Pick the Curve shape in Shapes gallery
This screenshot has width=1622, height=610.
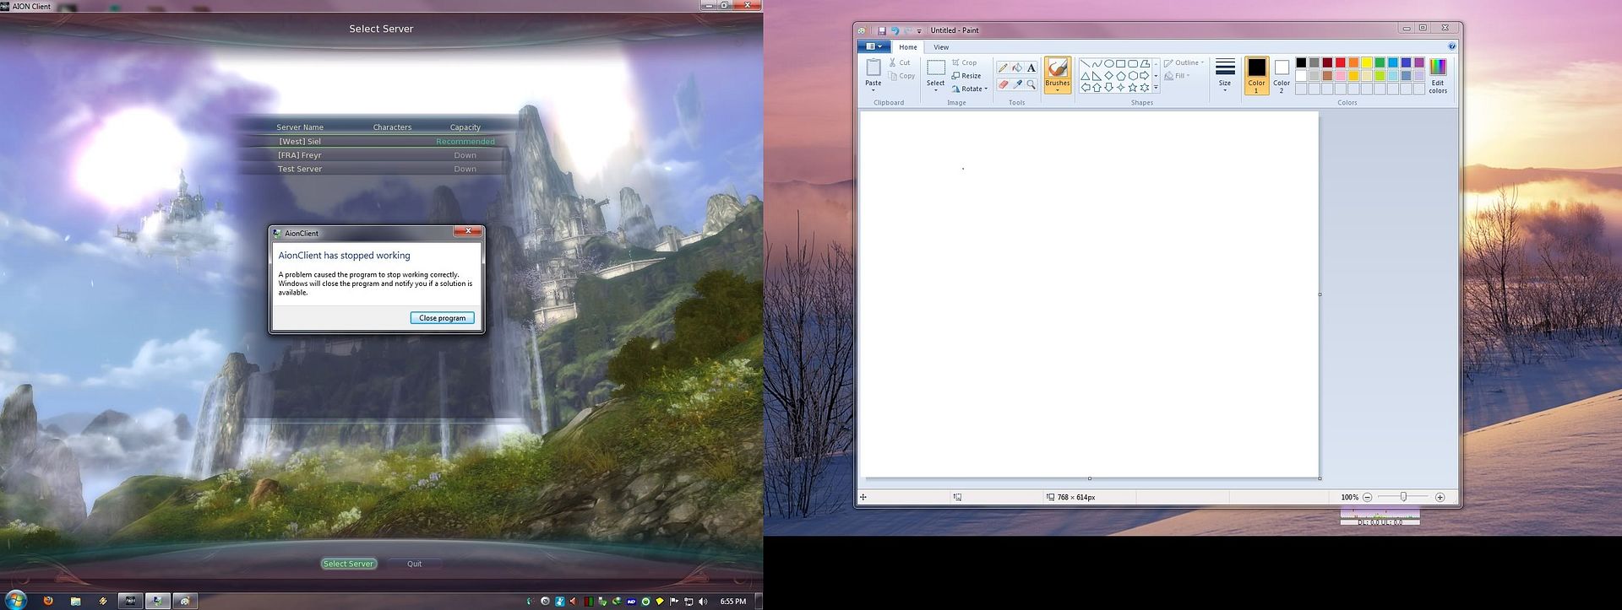(x=1097, y=63)
